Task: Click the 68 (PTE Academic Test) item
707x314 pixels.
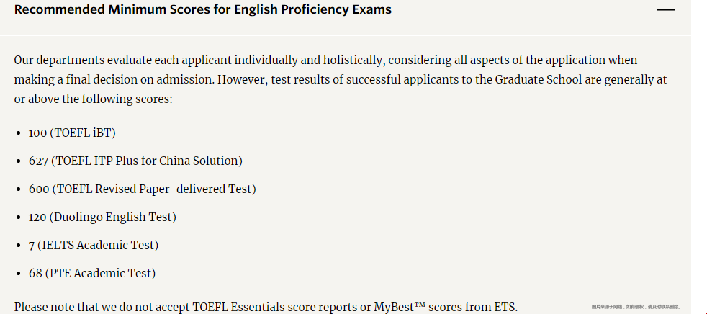Action: (92, 274)
